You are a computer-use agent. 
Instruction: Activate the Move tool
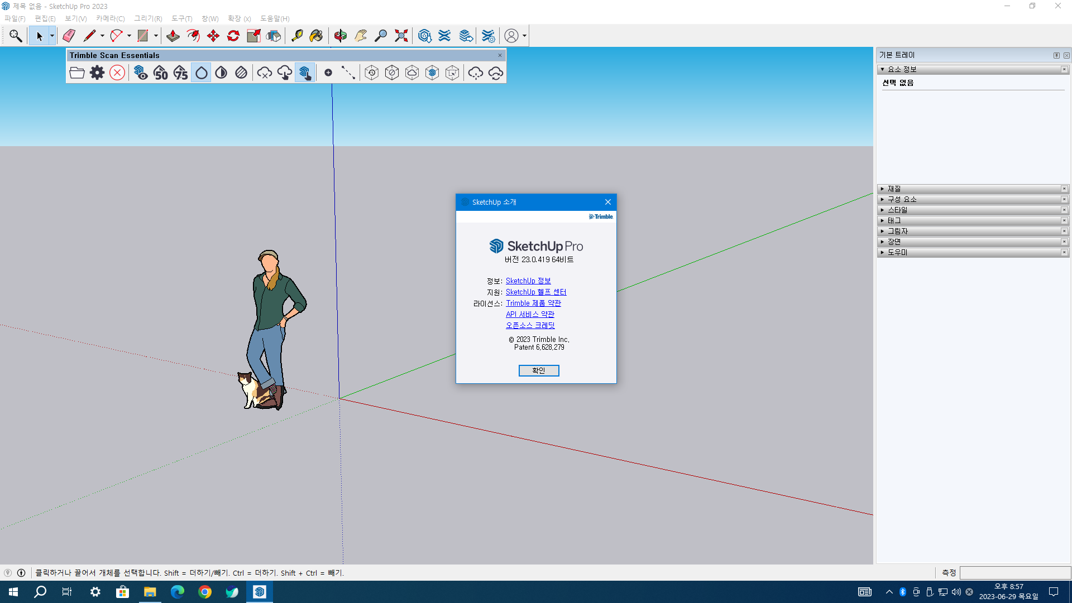(213, 36)
